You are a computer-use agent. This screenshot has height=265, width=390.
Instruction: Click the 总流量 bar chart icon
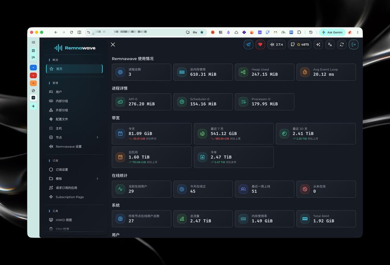182,219
